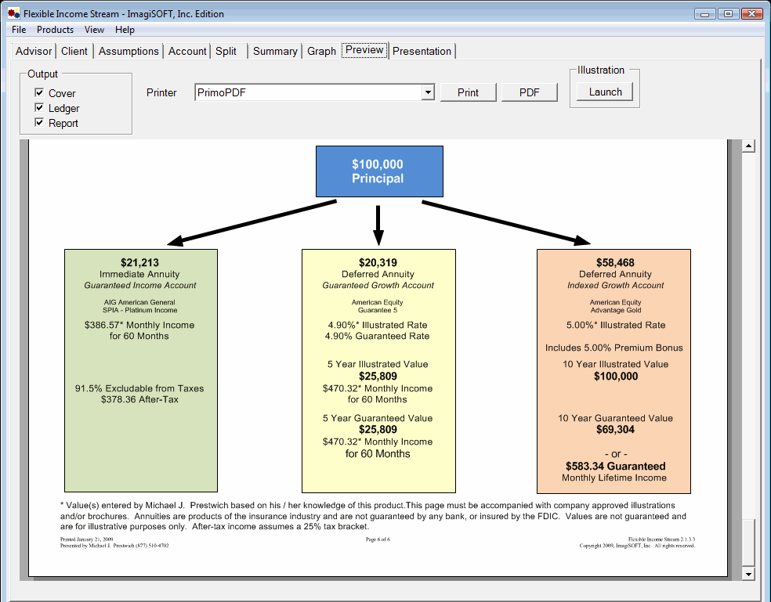The width and height of the screenshot is (771, 602).
Task: Maximize the application window
Action: click(x=728, y=14)
